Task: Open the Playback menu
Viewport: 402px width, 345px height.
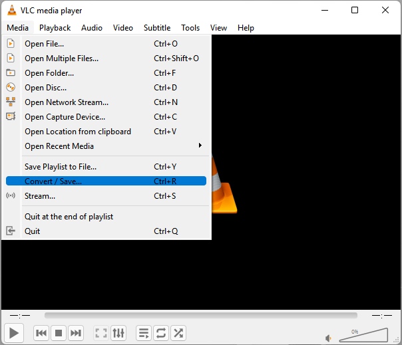Action: [55, 28]
